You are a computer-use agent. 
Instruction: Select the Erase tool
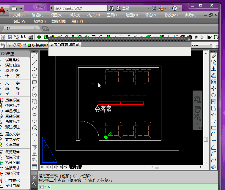[x=214, y=56]
